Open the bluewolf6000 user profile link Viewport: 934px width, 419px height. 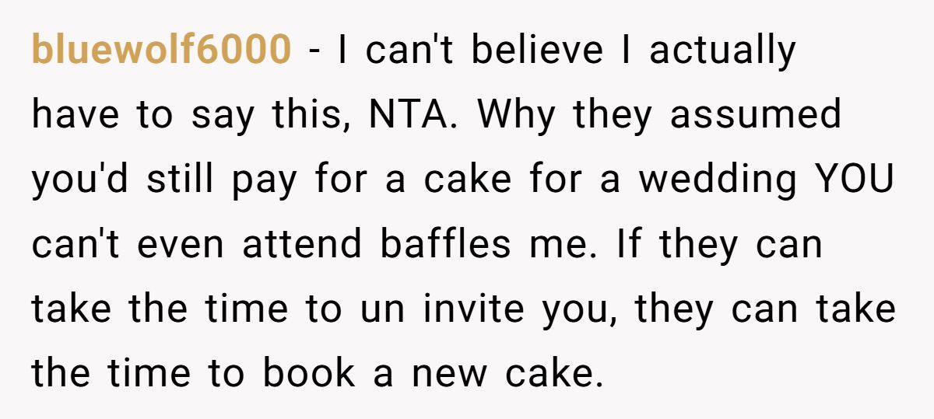(x=161, y=51)
